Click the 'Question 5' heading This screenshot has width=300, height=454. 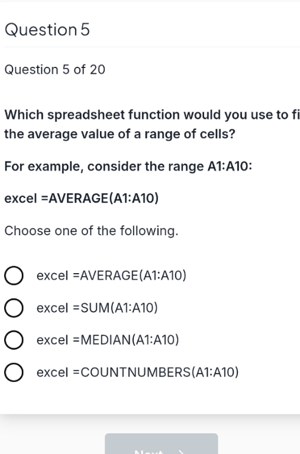pos(47,30)
